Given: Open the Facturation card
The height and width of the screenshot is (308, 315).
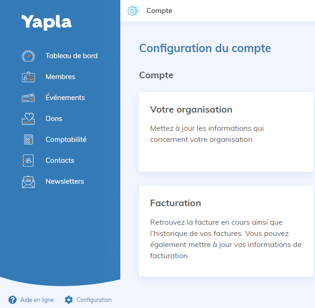Looking at the screenshot, I should [x=226, y=231].
